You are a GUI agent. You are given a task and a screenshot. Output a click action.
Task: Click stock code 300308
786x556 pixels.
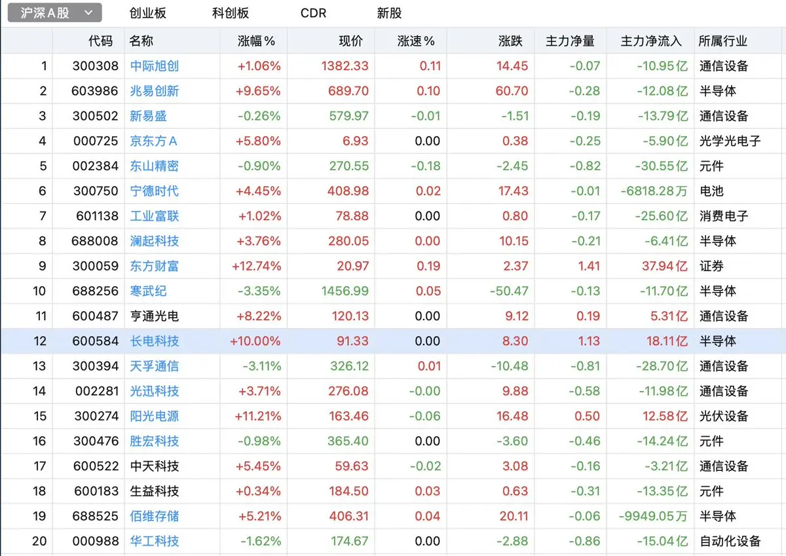96,65
